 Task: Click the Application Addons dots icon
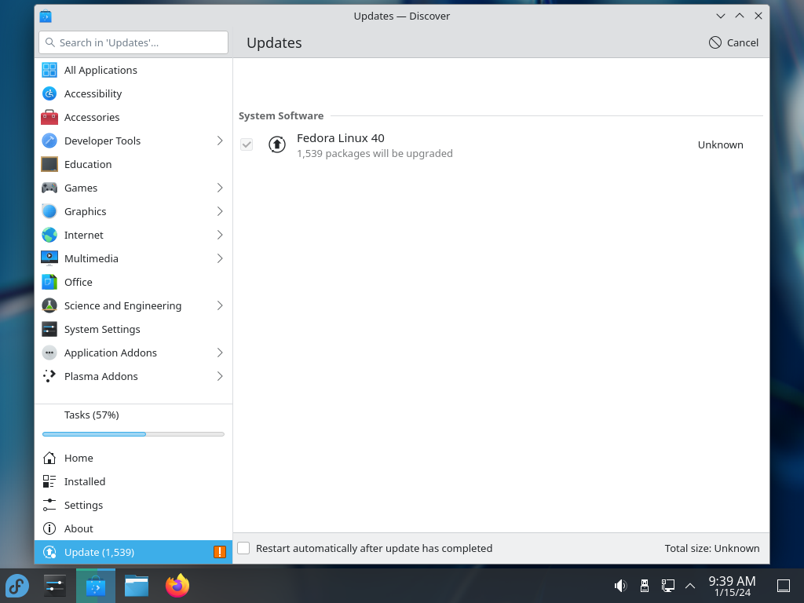49,353
